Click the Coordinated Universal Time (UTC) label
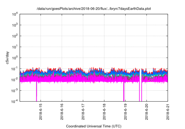The image size is (185, 129). pyautogui.click(x=94, y=126)
